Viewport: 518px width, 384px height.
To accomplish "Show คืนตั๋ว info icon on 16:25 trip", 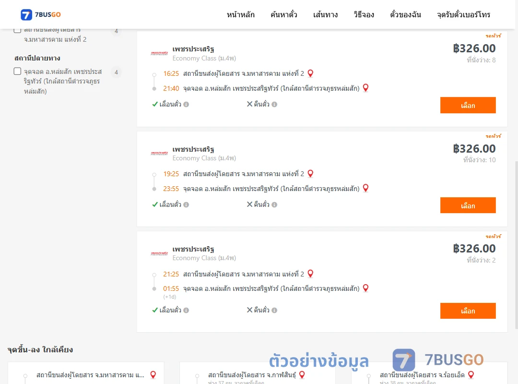I will click(x=274, y=105).
